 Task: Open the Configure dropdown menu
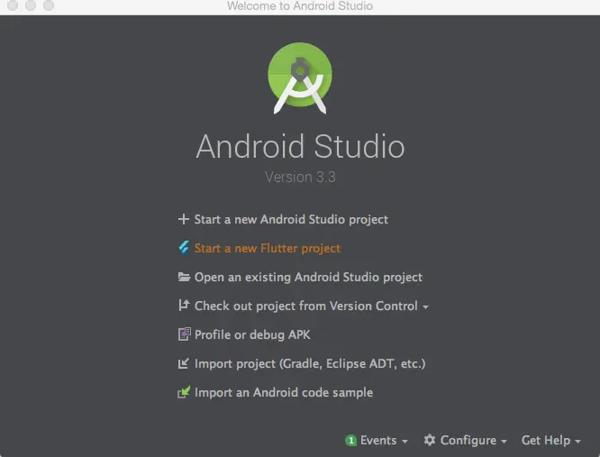click(473, 441)
